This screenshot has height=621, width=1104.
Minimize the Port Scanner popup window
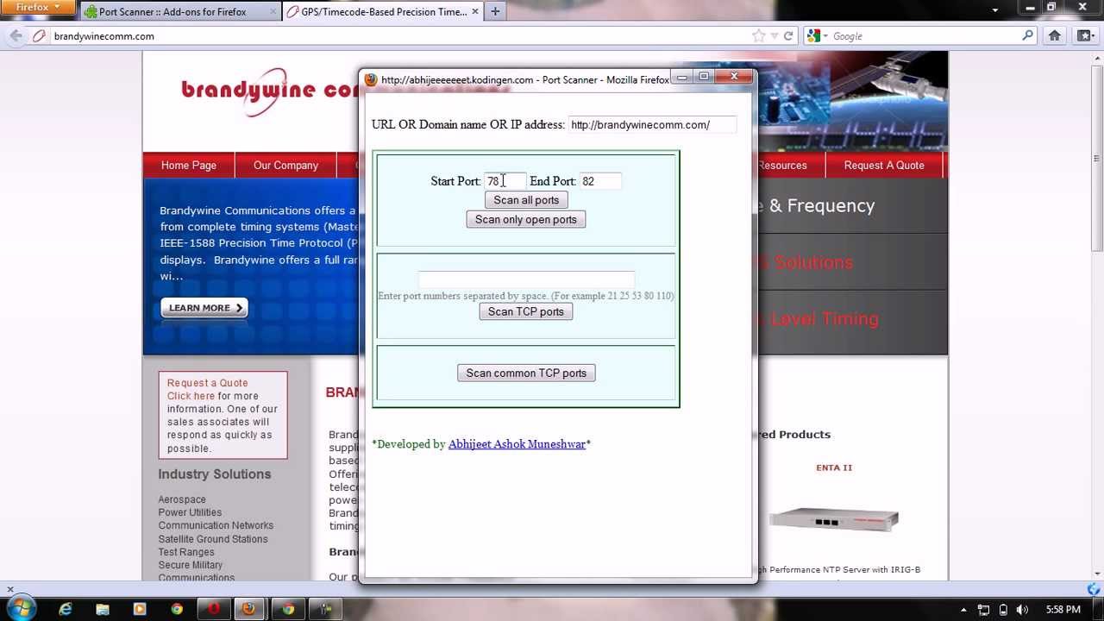[x=681, y=78]
